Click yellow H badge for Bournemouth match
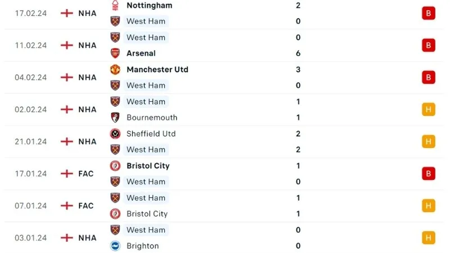The image size is (450, 253). pos(429,110)
